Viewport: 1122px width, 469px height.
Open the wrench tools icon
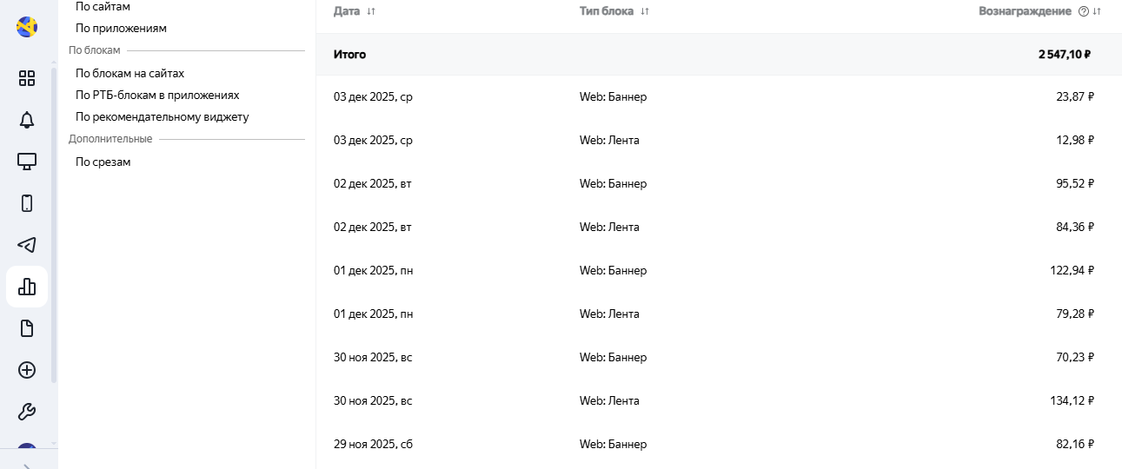[x=27, y=412]
